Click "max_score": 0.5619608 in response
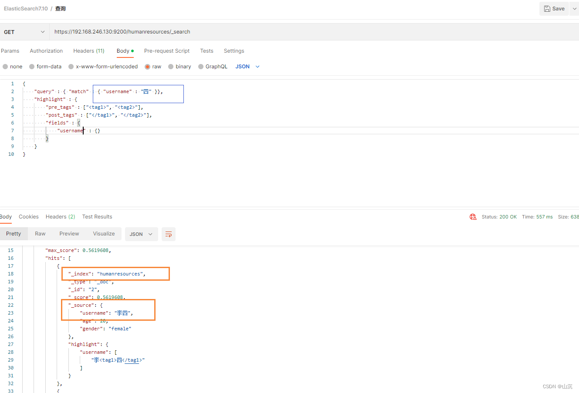 click(x=78, y=250)
